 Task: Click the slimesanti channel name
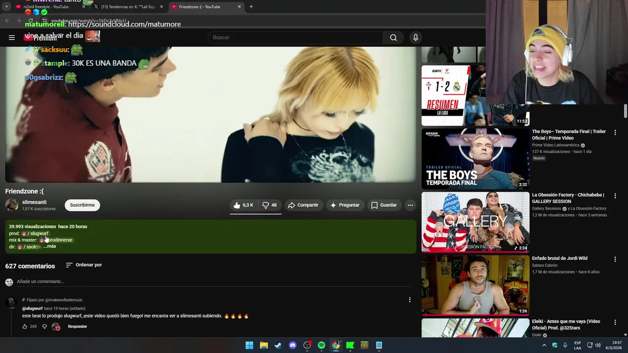(x=34, y=202)
